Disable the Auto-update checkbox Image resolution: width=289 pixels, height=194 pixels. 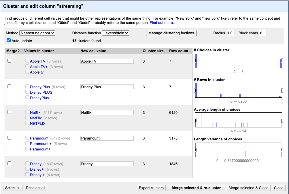[9, 40]
